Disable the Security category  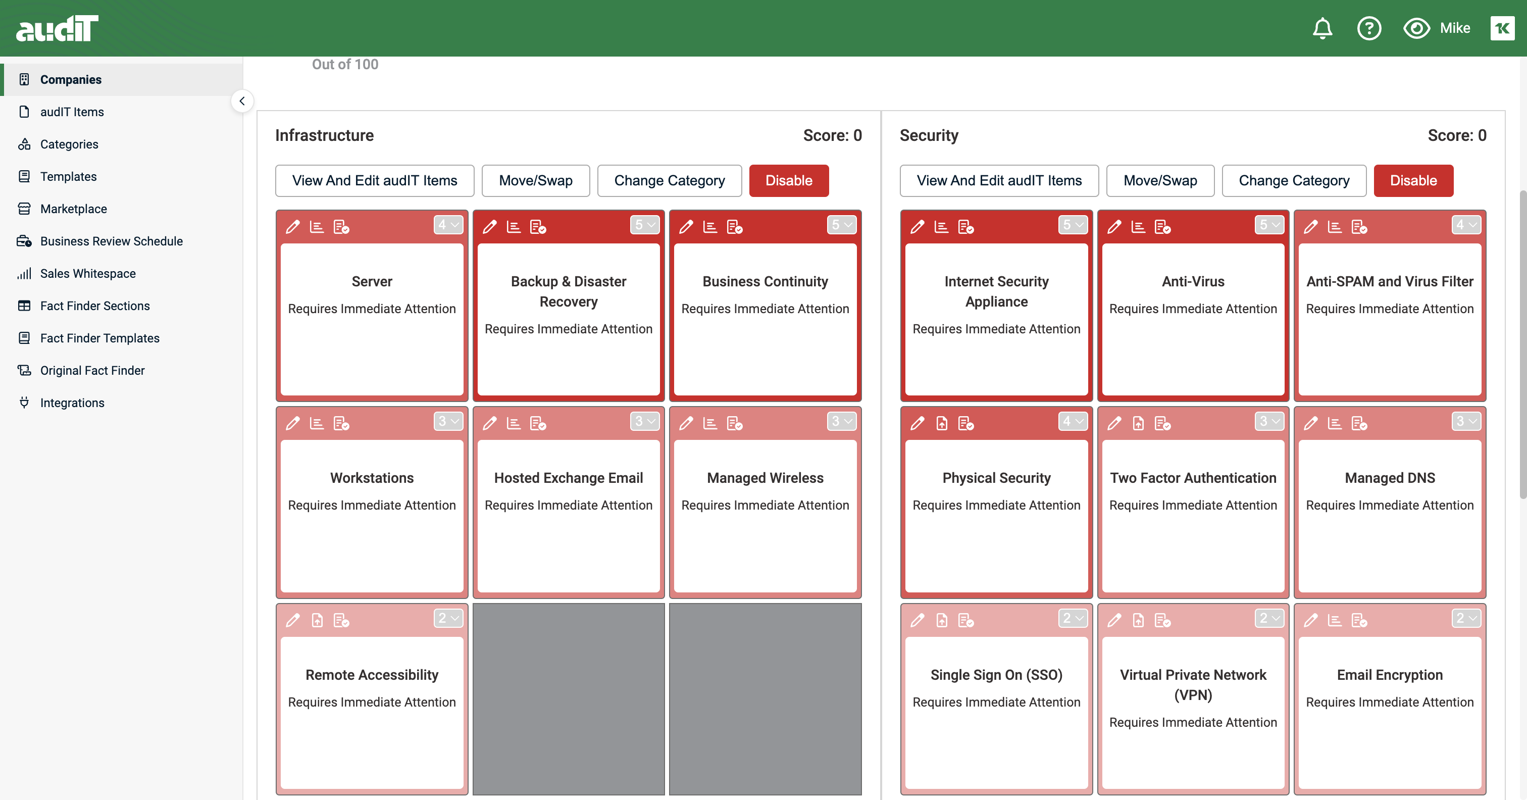(1413, 180)
